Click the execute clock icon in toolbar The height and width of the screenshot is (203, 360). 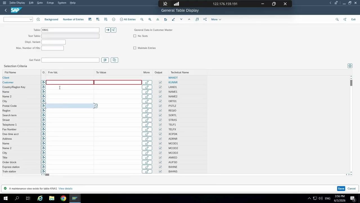coord(38,19)
